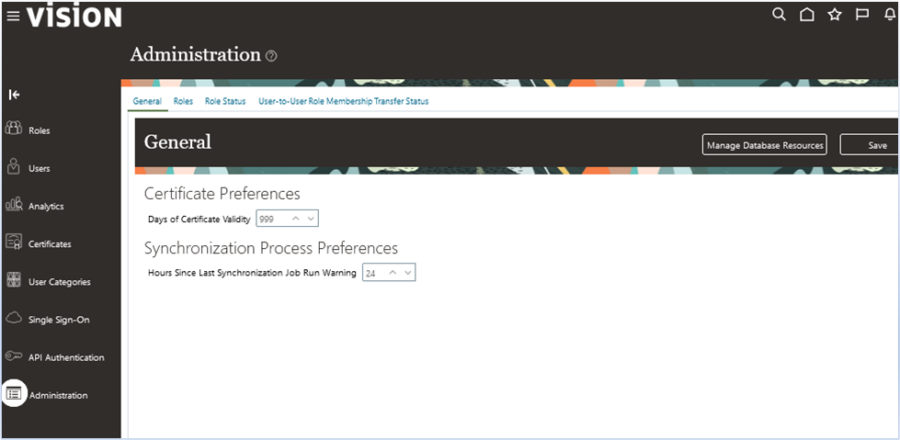This screenshot has width=900, height=440.
Task: Open Roles sidebar label
Action: tap(39, 130)
